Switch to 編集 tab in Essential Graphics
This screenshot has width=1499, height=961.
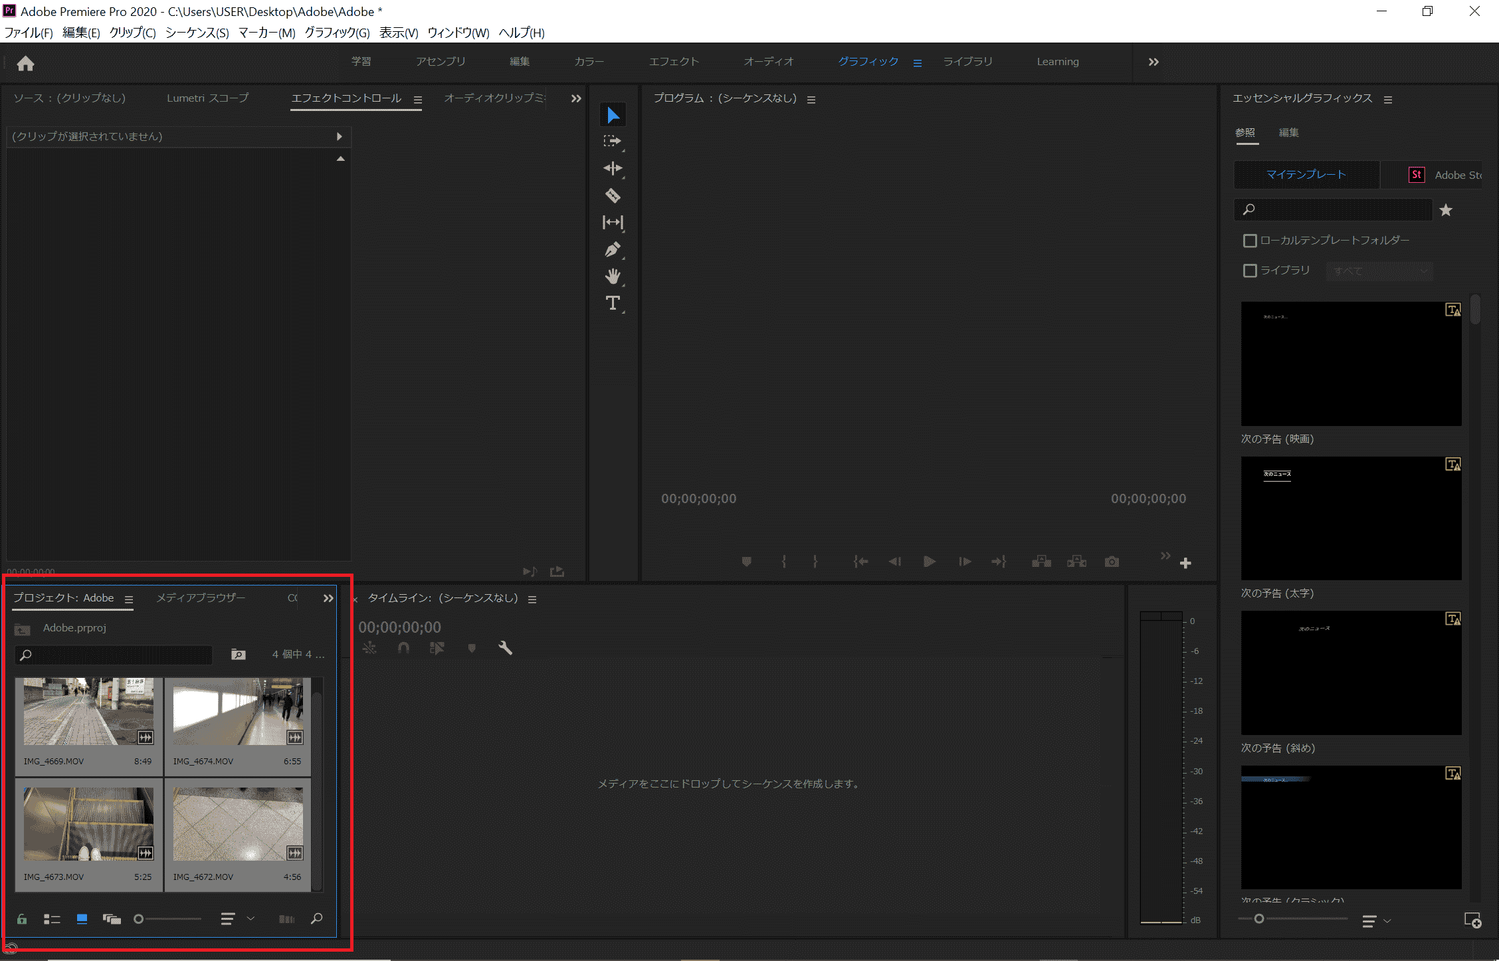(1289, 132)
